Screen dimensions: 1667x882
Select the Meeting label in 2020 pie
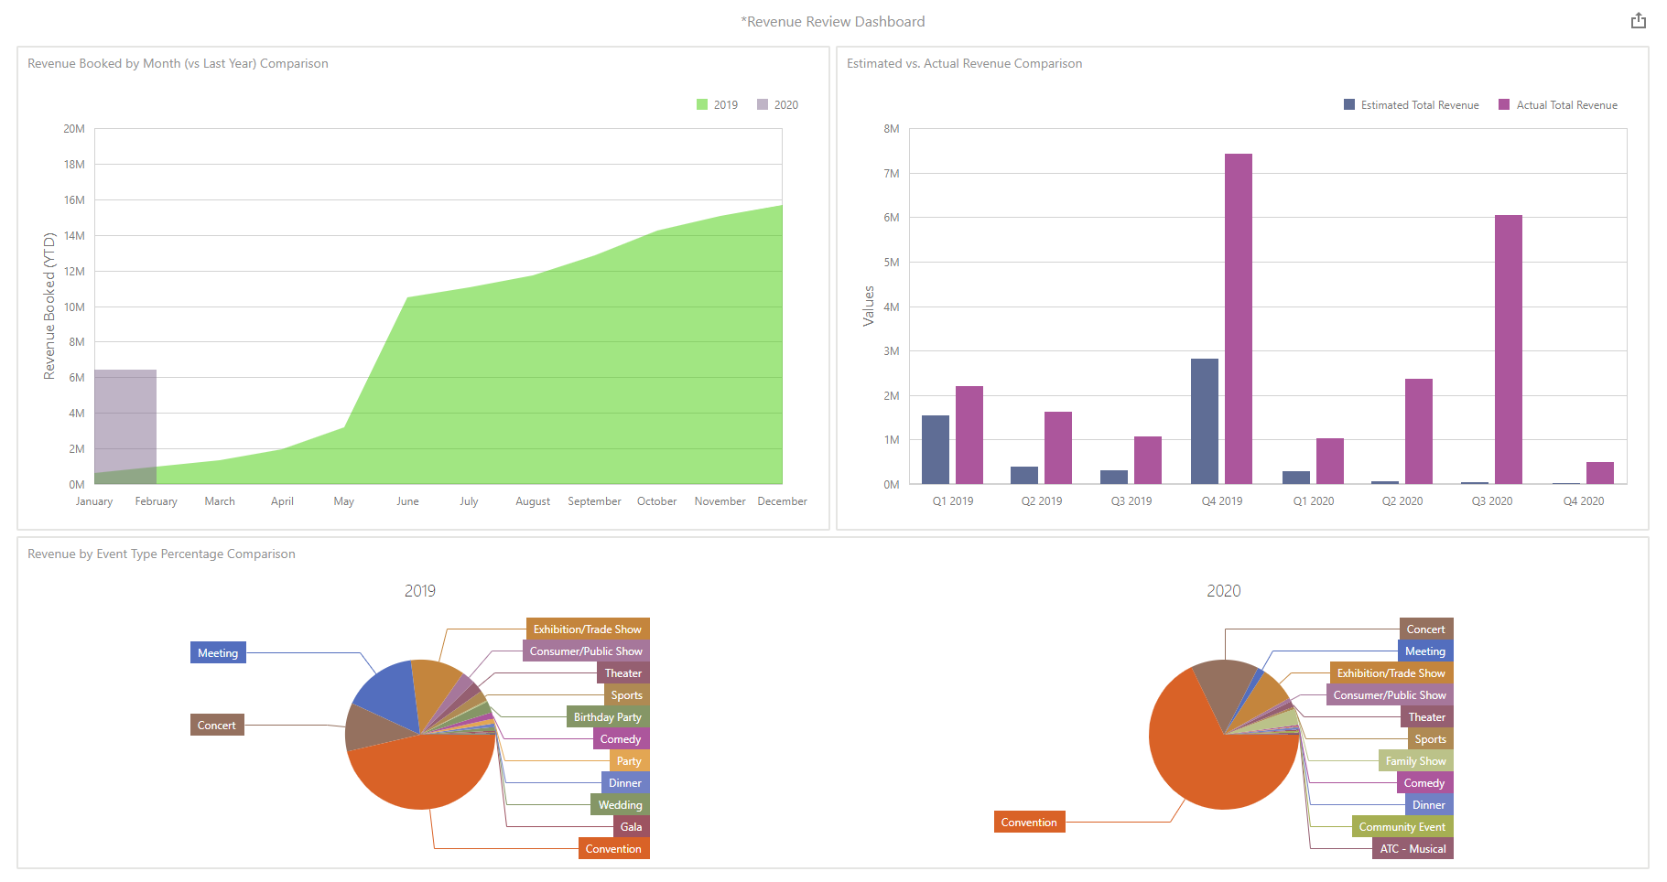point(1425,651)
